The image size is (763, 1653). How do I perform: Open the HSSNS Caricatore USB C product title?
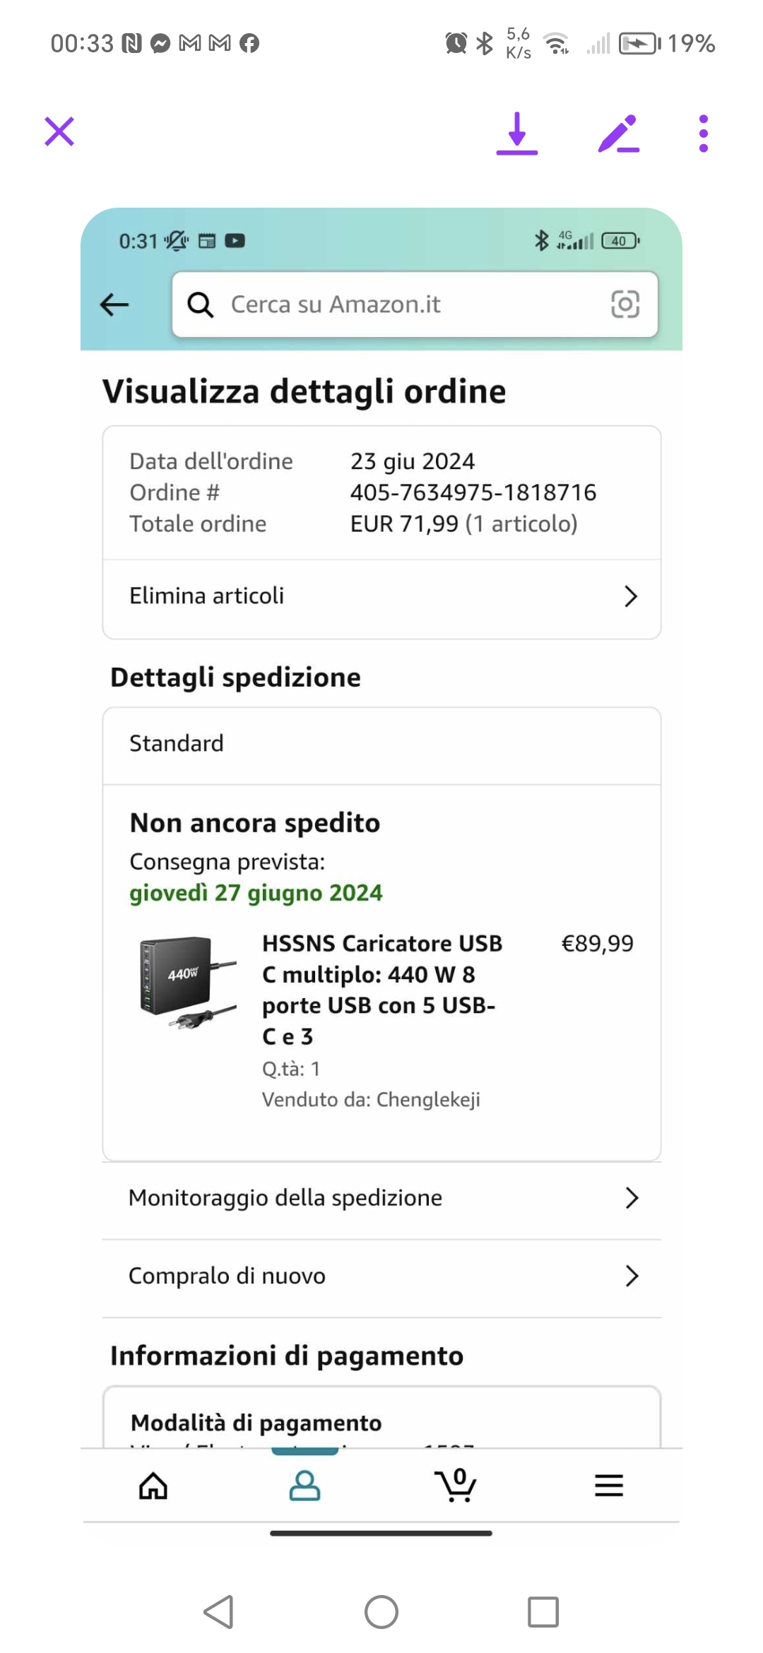click(x=381, y=989)
